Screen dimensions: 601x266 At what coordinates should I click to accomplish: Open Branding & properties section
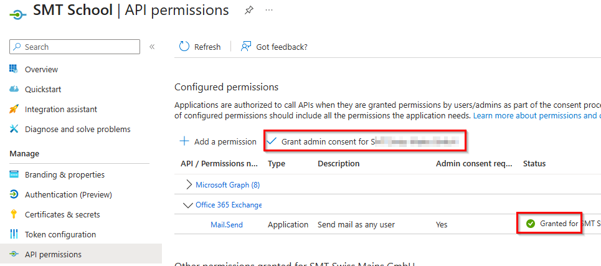pyautogui.click(x=64, y=174)
